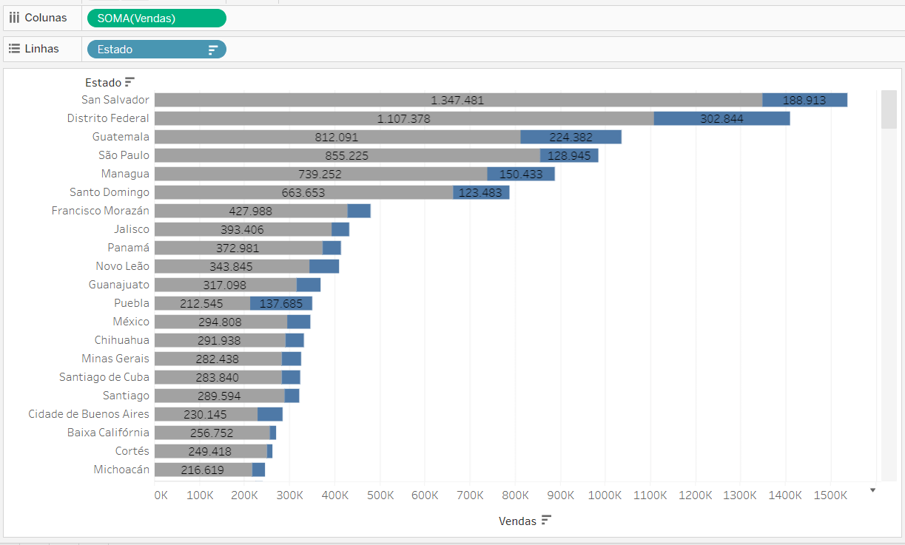Click the SOMA(Vendas) pill in Colunas
The height and width of the screenshot is (545, 905).
point(157,18)
